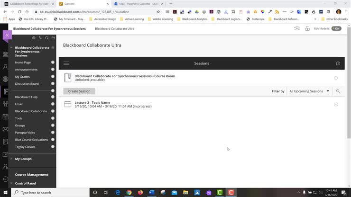Open options chevron beside My Grades
The height and width of the screenshot is (197, 351).
(x=53, y=76)
